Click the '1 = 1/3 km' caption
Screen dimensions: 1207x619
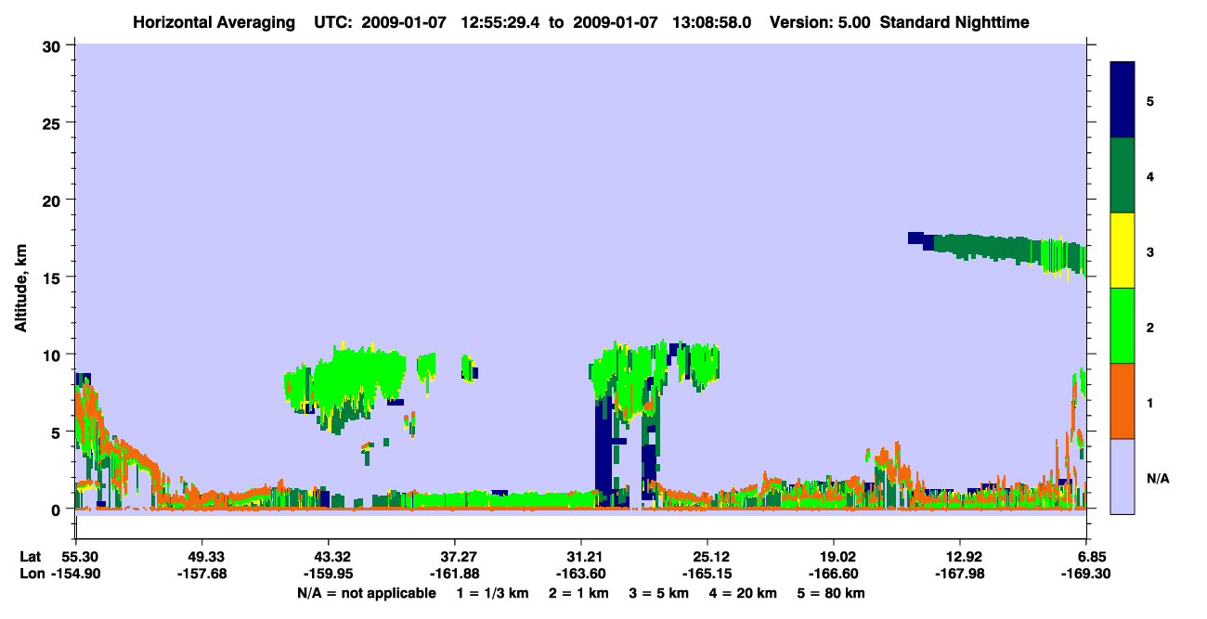point(492,593)
